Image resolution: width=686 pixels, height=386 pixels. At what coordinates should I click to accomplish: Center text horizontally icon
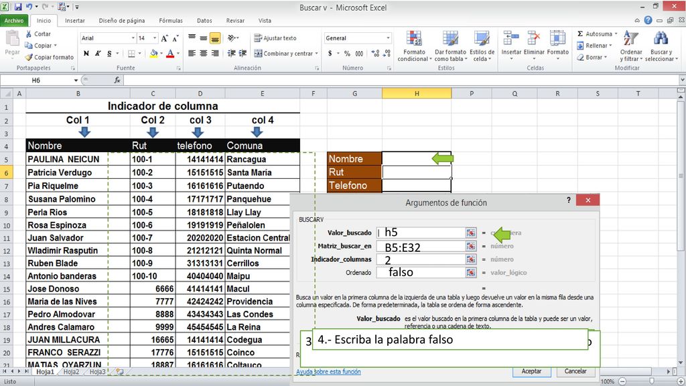(x=203, y=54)
